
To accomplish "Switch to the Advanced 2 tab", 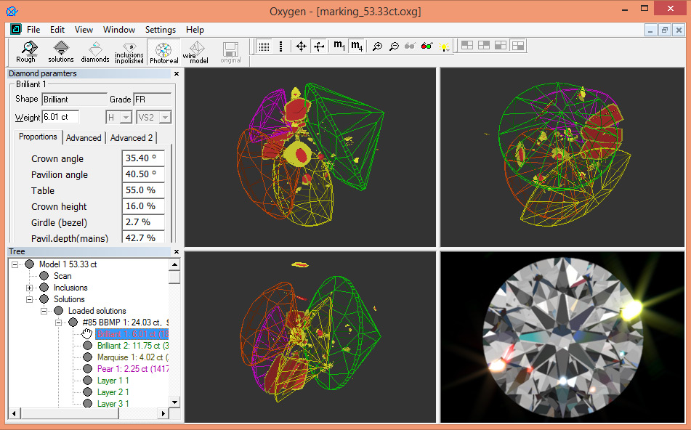I will click(x=132, y=138).
